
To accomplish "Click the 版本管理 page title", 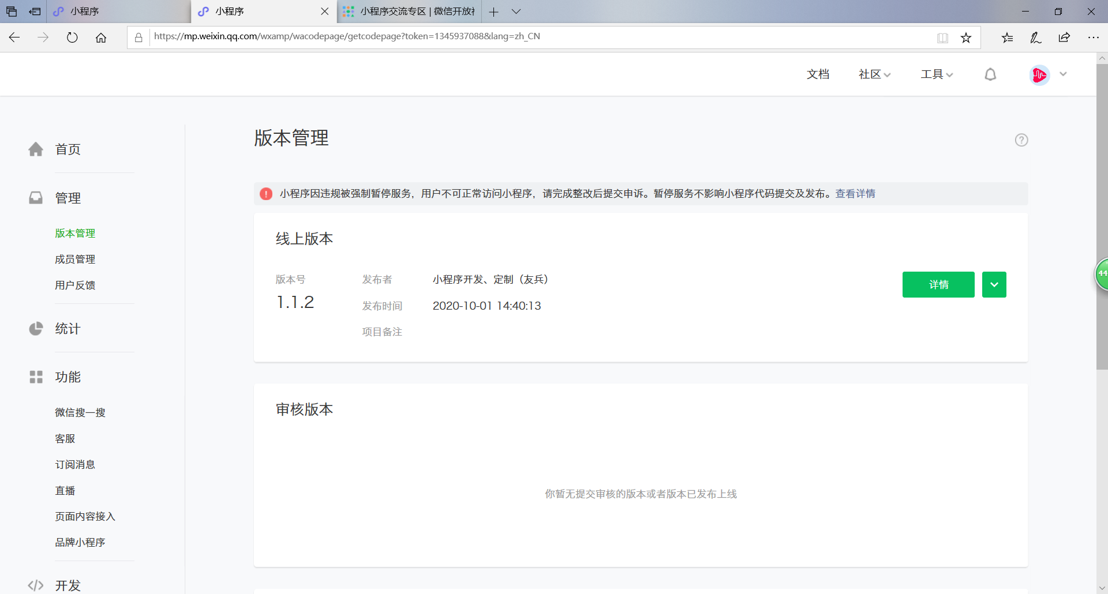I will click(x=291, y=138).
